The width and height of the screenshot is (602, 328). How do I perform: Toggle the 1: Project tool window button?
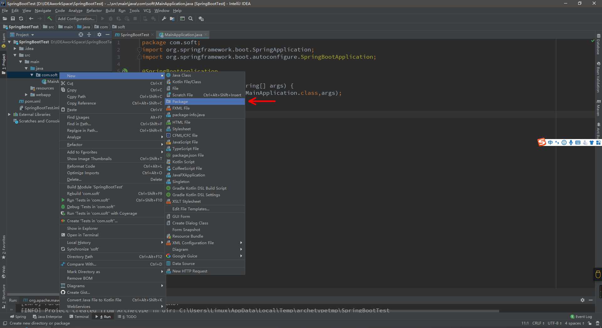pos(3,64)
